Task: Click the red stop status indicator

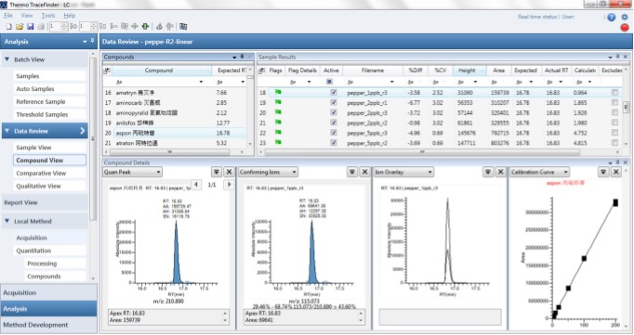Action: [625, 28]
